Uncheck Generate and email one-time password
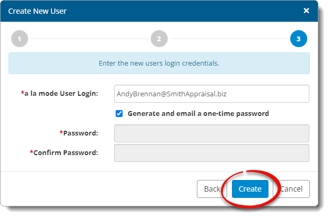Image resolution: width=329 pixels, height=217 pixels. pyautogui.click(x=119, y=113)
